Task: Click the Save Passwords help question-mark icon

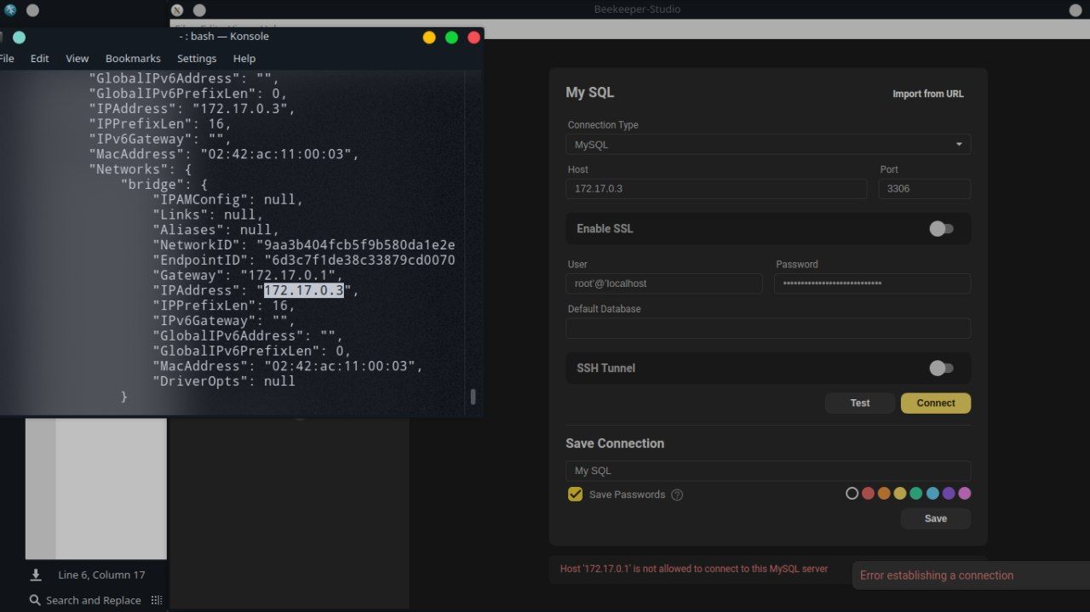Action: click(x=677, y=495)
